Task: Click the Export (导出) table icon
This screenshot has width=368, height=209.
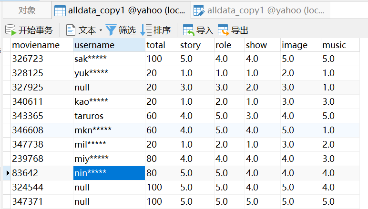Action: point(223,30)
